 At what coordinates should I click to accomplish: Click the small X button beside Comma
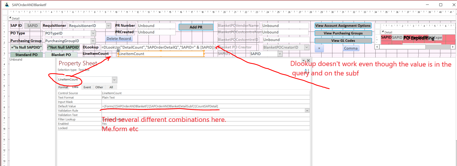click(319, 48)
